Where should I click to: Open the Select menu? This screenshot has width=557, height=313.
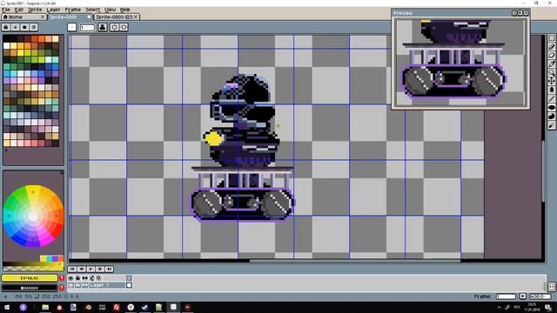[92, 10]
